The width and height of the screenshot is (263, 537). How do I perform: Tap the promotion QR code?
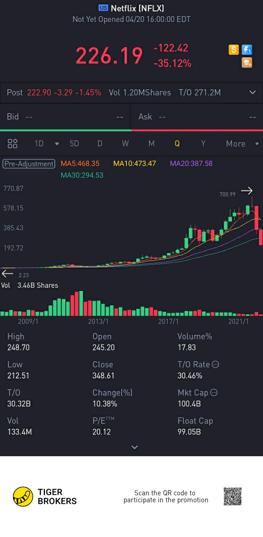coord(233,496)
